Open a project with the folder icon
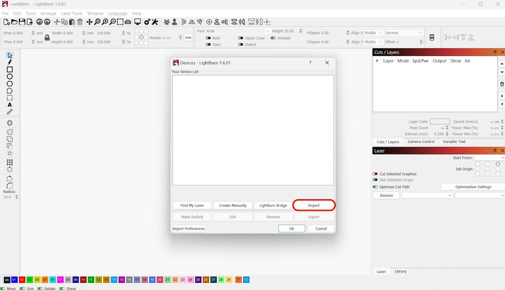This screenshot has width=505, height=290. point(14,22)
